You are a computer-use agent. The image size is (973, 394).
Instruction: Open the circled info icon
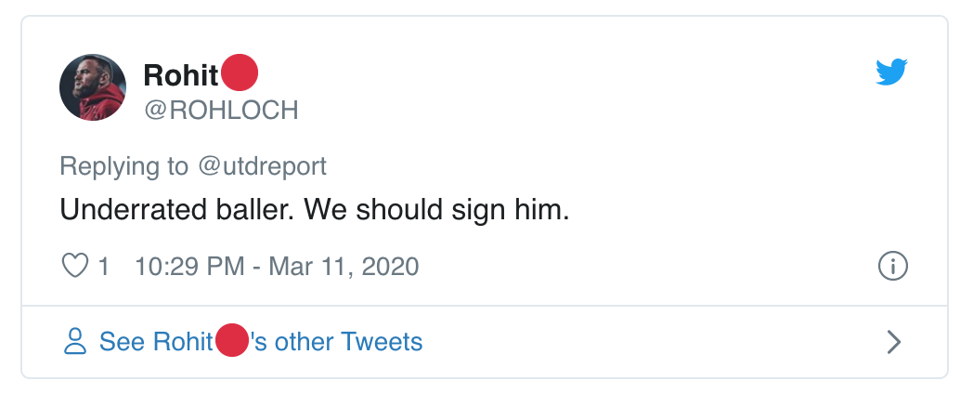[892, 267]
